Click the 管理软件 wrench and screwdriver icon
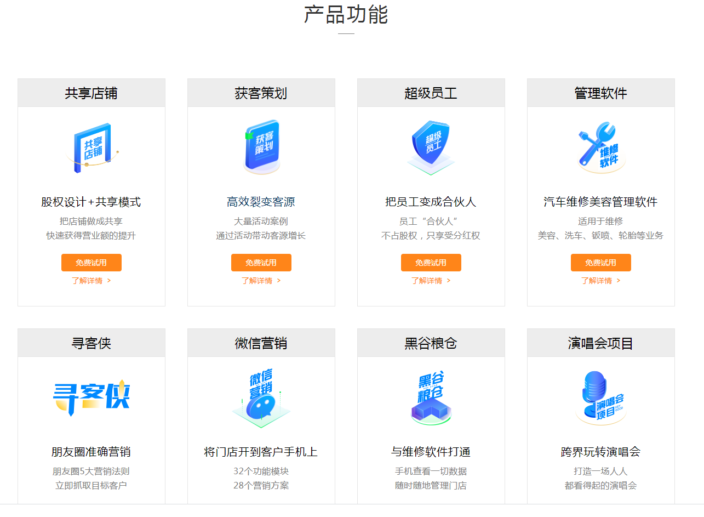 [x=601, y=147]
